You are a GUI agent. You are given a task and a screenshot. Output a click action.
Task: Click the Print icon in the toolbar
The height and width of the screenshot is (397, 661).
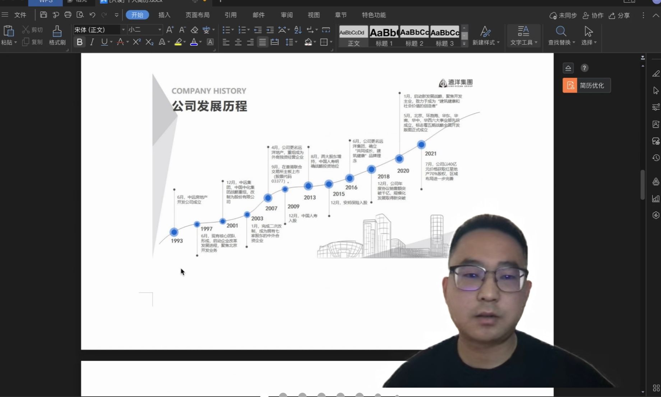[68, 15]
